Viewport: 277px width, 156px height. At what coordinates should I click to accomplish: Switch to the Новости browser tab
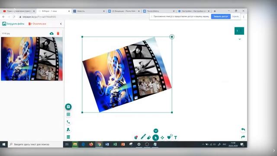[x=89, y=11]
